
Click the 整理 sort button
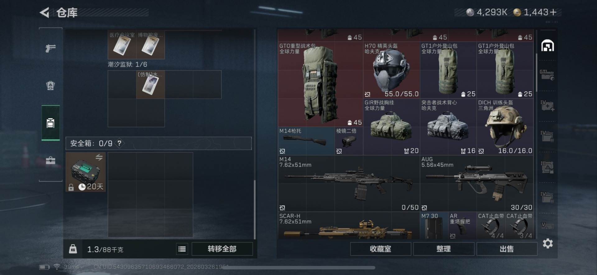tap(444, 249)
